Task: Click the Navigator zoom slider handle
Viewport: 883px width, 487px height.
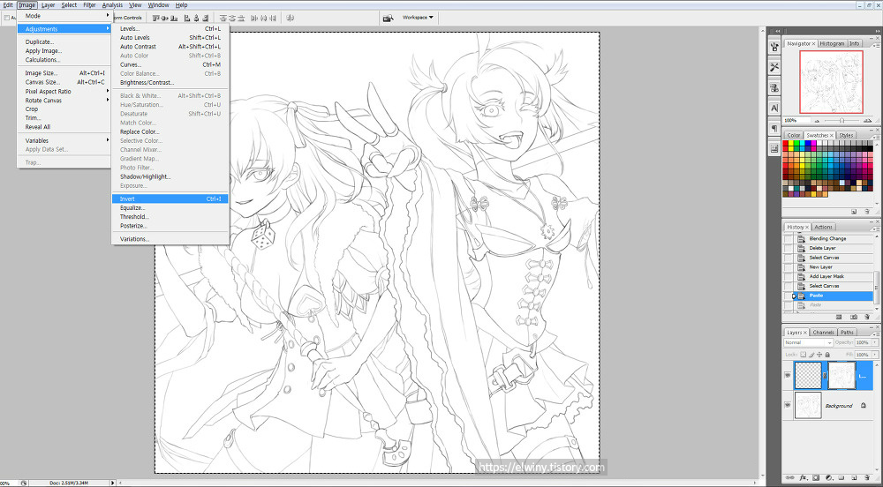Action: point(841,120)
